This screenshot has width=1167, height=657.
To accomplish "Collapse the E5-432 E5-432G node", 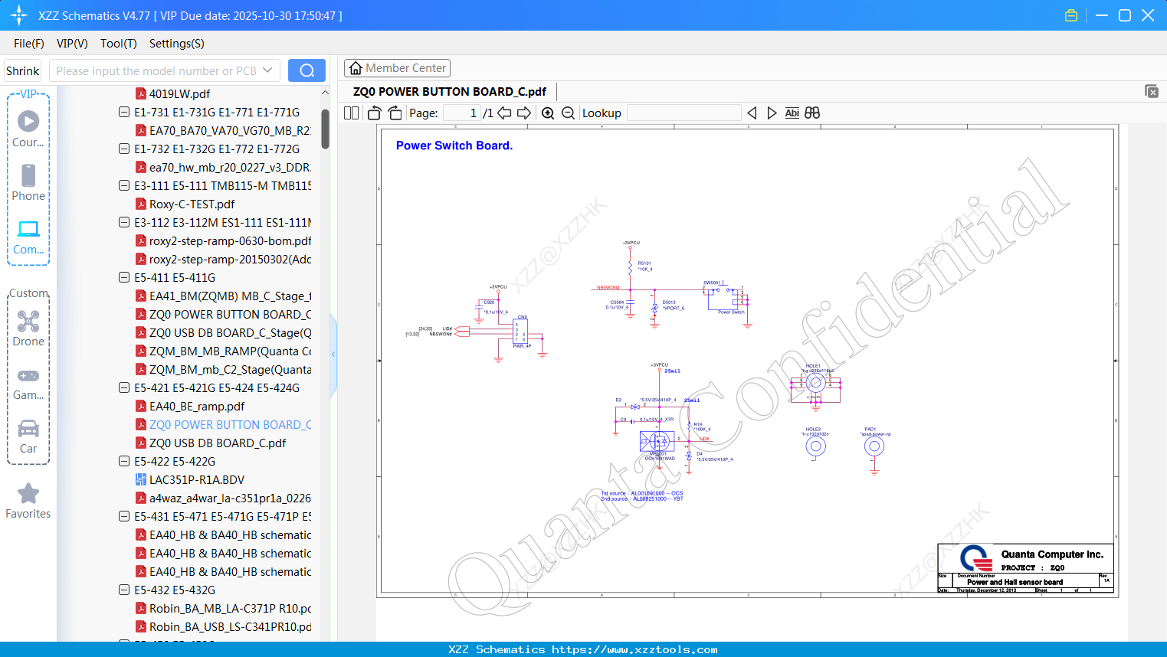I will tap(124, 590).
